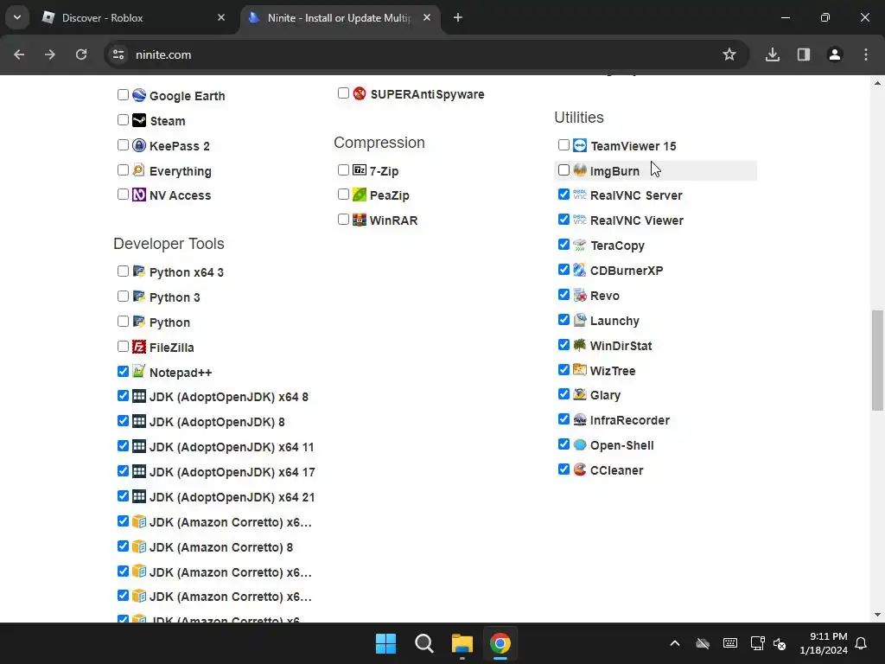Click the CDBurnerXP icon

coord(580,270)
